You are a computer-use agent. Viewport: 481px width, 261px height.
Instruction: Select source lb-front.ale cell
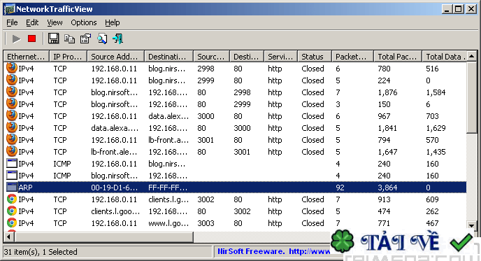114,152
